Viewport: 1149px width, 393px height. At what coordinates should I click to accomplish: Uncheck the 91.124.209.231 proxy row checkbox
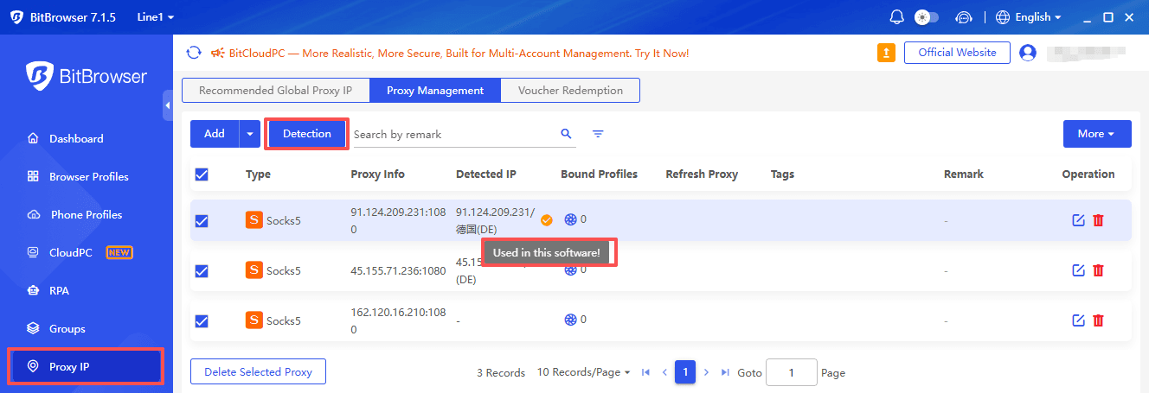tap(202, 221)
